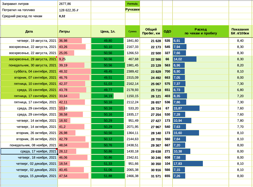Select the Ручками legend cell
The width and height of the screenshot is (253, 187).
(x=132, y=10)
